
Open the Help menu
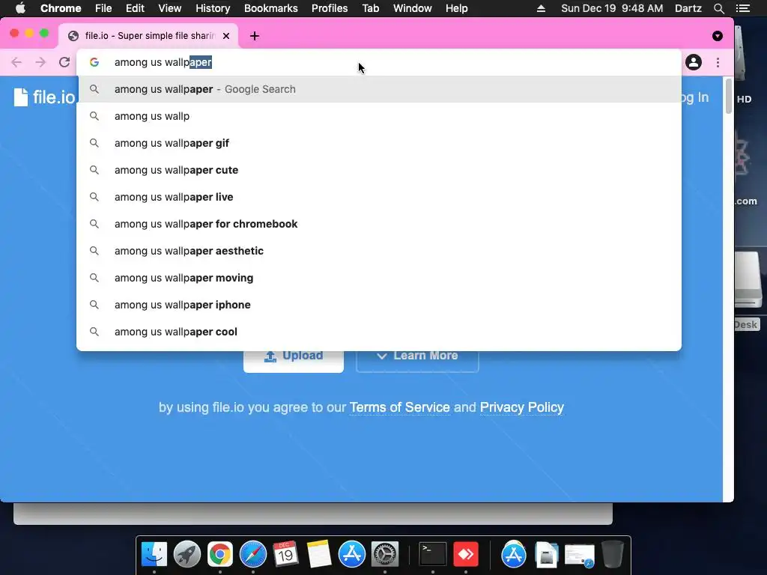click(x=456, y=8)
